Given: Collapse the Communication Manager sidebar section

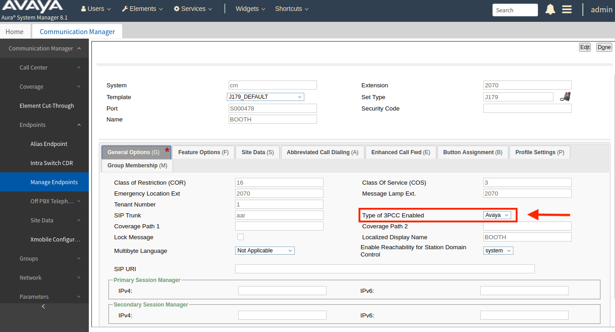Looking at the screenshot, I should click(x=44, y=48).
